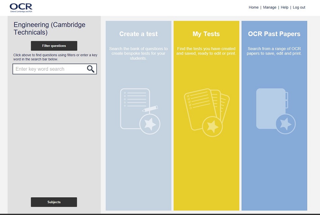Image resolution: width=320 pixels, height=215 pixels.
Task: Open the Filter questions button
Action: click(x=54, y=46)
